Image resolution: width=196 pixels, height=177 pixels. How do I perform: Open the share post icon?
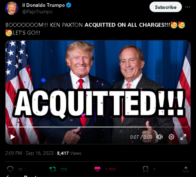186,169
